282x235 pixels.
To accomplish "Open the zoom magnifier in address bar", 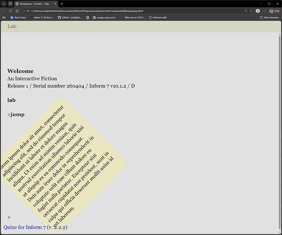I will click(x=246, y=11).
